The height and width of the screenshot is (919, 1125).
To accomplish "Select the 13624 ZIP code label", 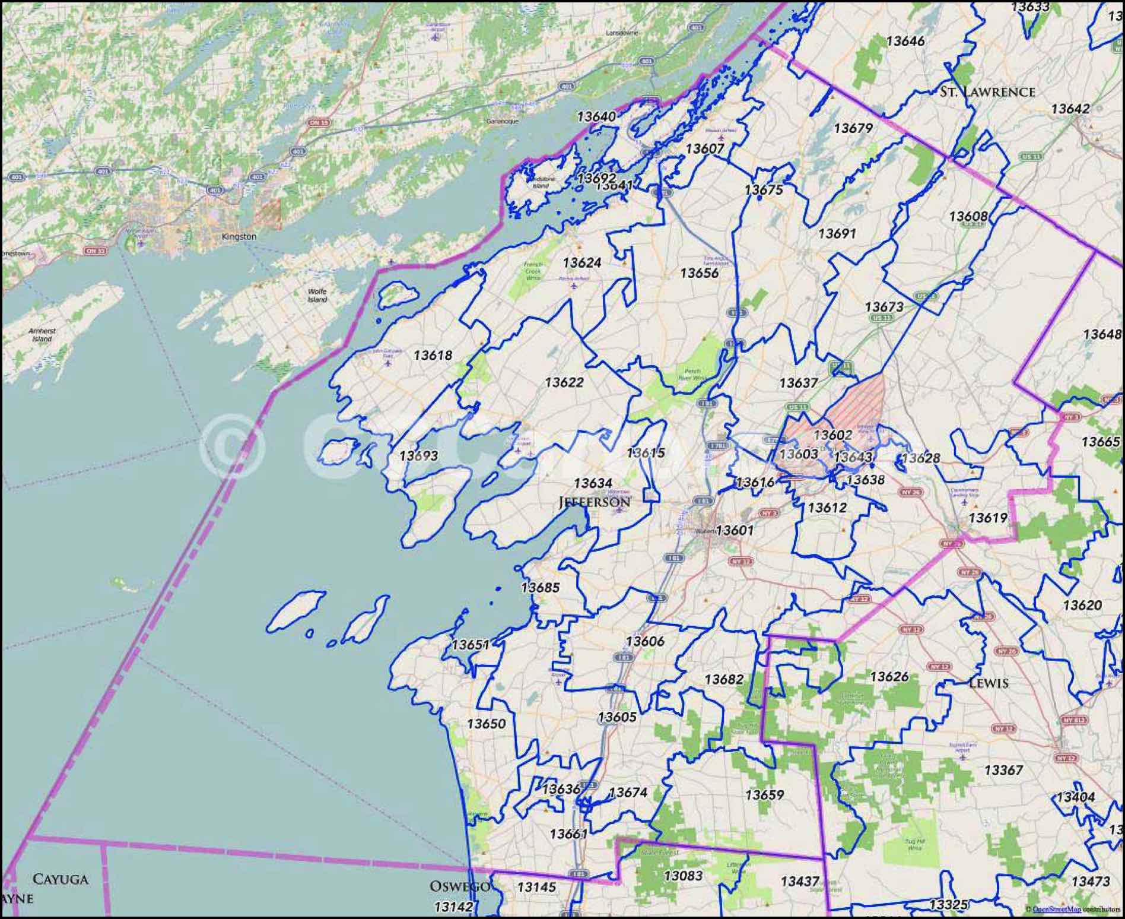I will pos(581,262).
